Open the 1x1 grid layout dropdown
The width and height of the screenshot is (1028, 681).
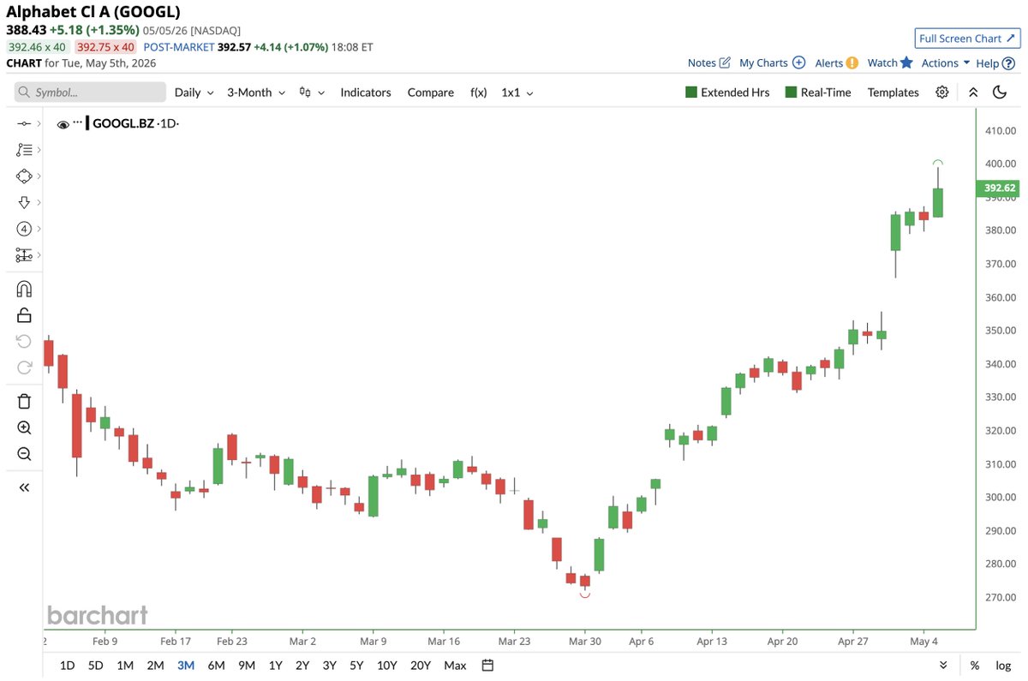click(x=517, y=93)
